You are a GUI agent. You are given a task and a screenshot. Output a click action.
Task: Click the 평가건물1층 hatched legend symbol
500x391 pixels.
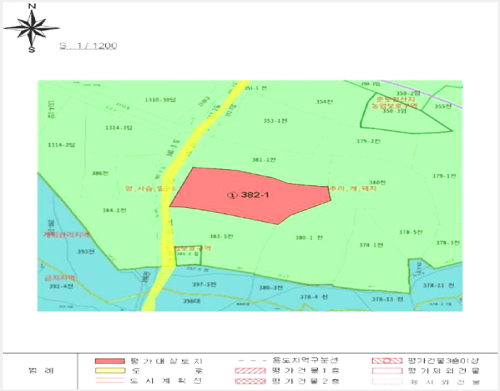(250, 371)
